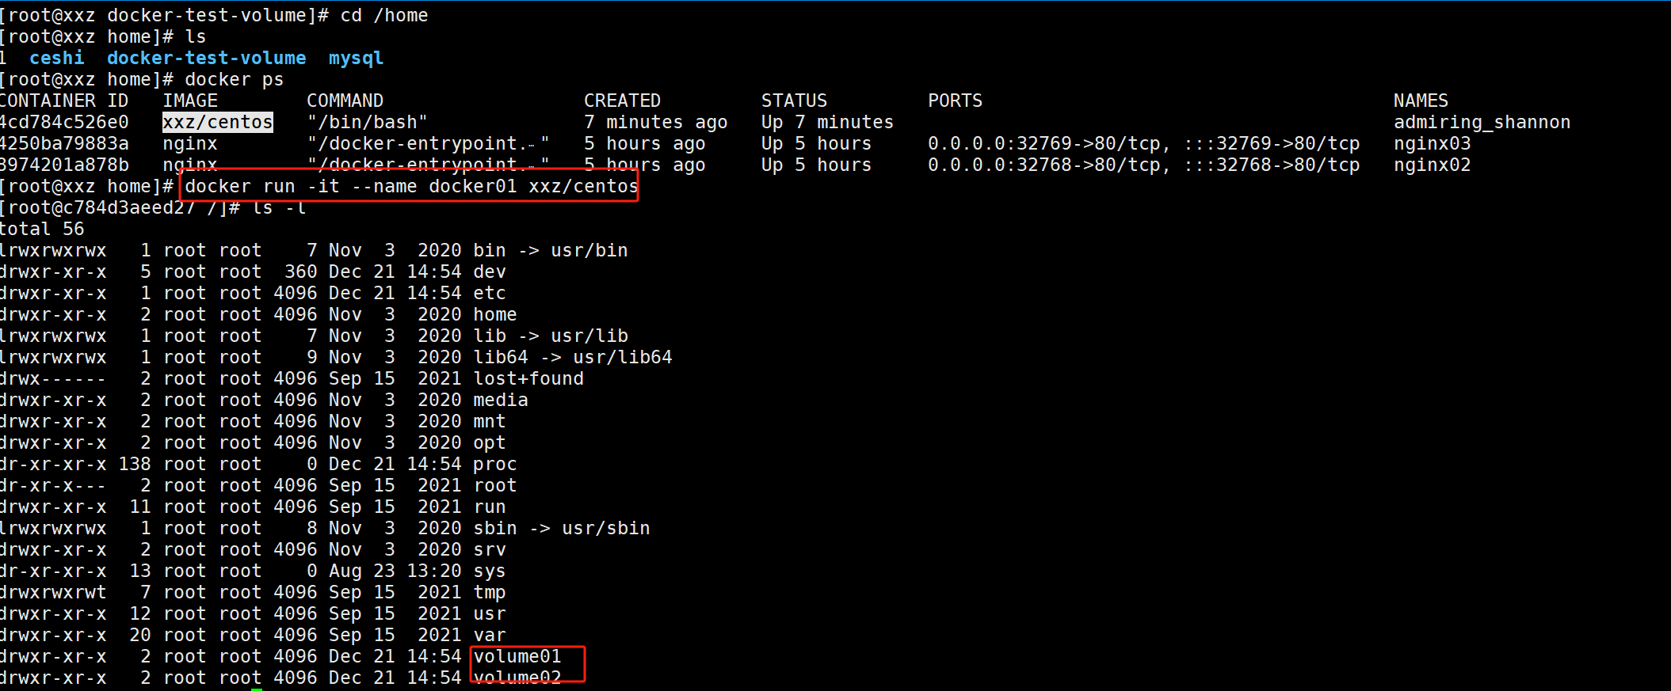Click the opt directory entry

(x=489, y=443)
